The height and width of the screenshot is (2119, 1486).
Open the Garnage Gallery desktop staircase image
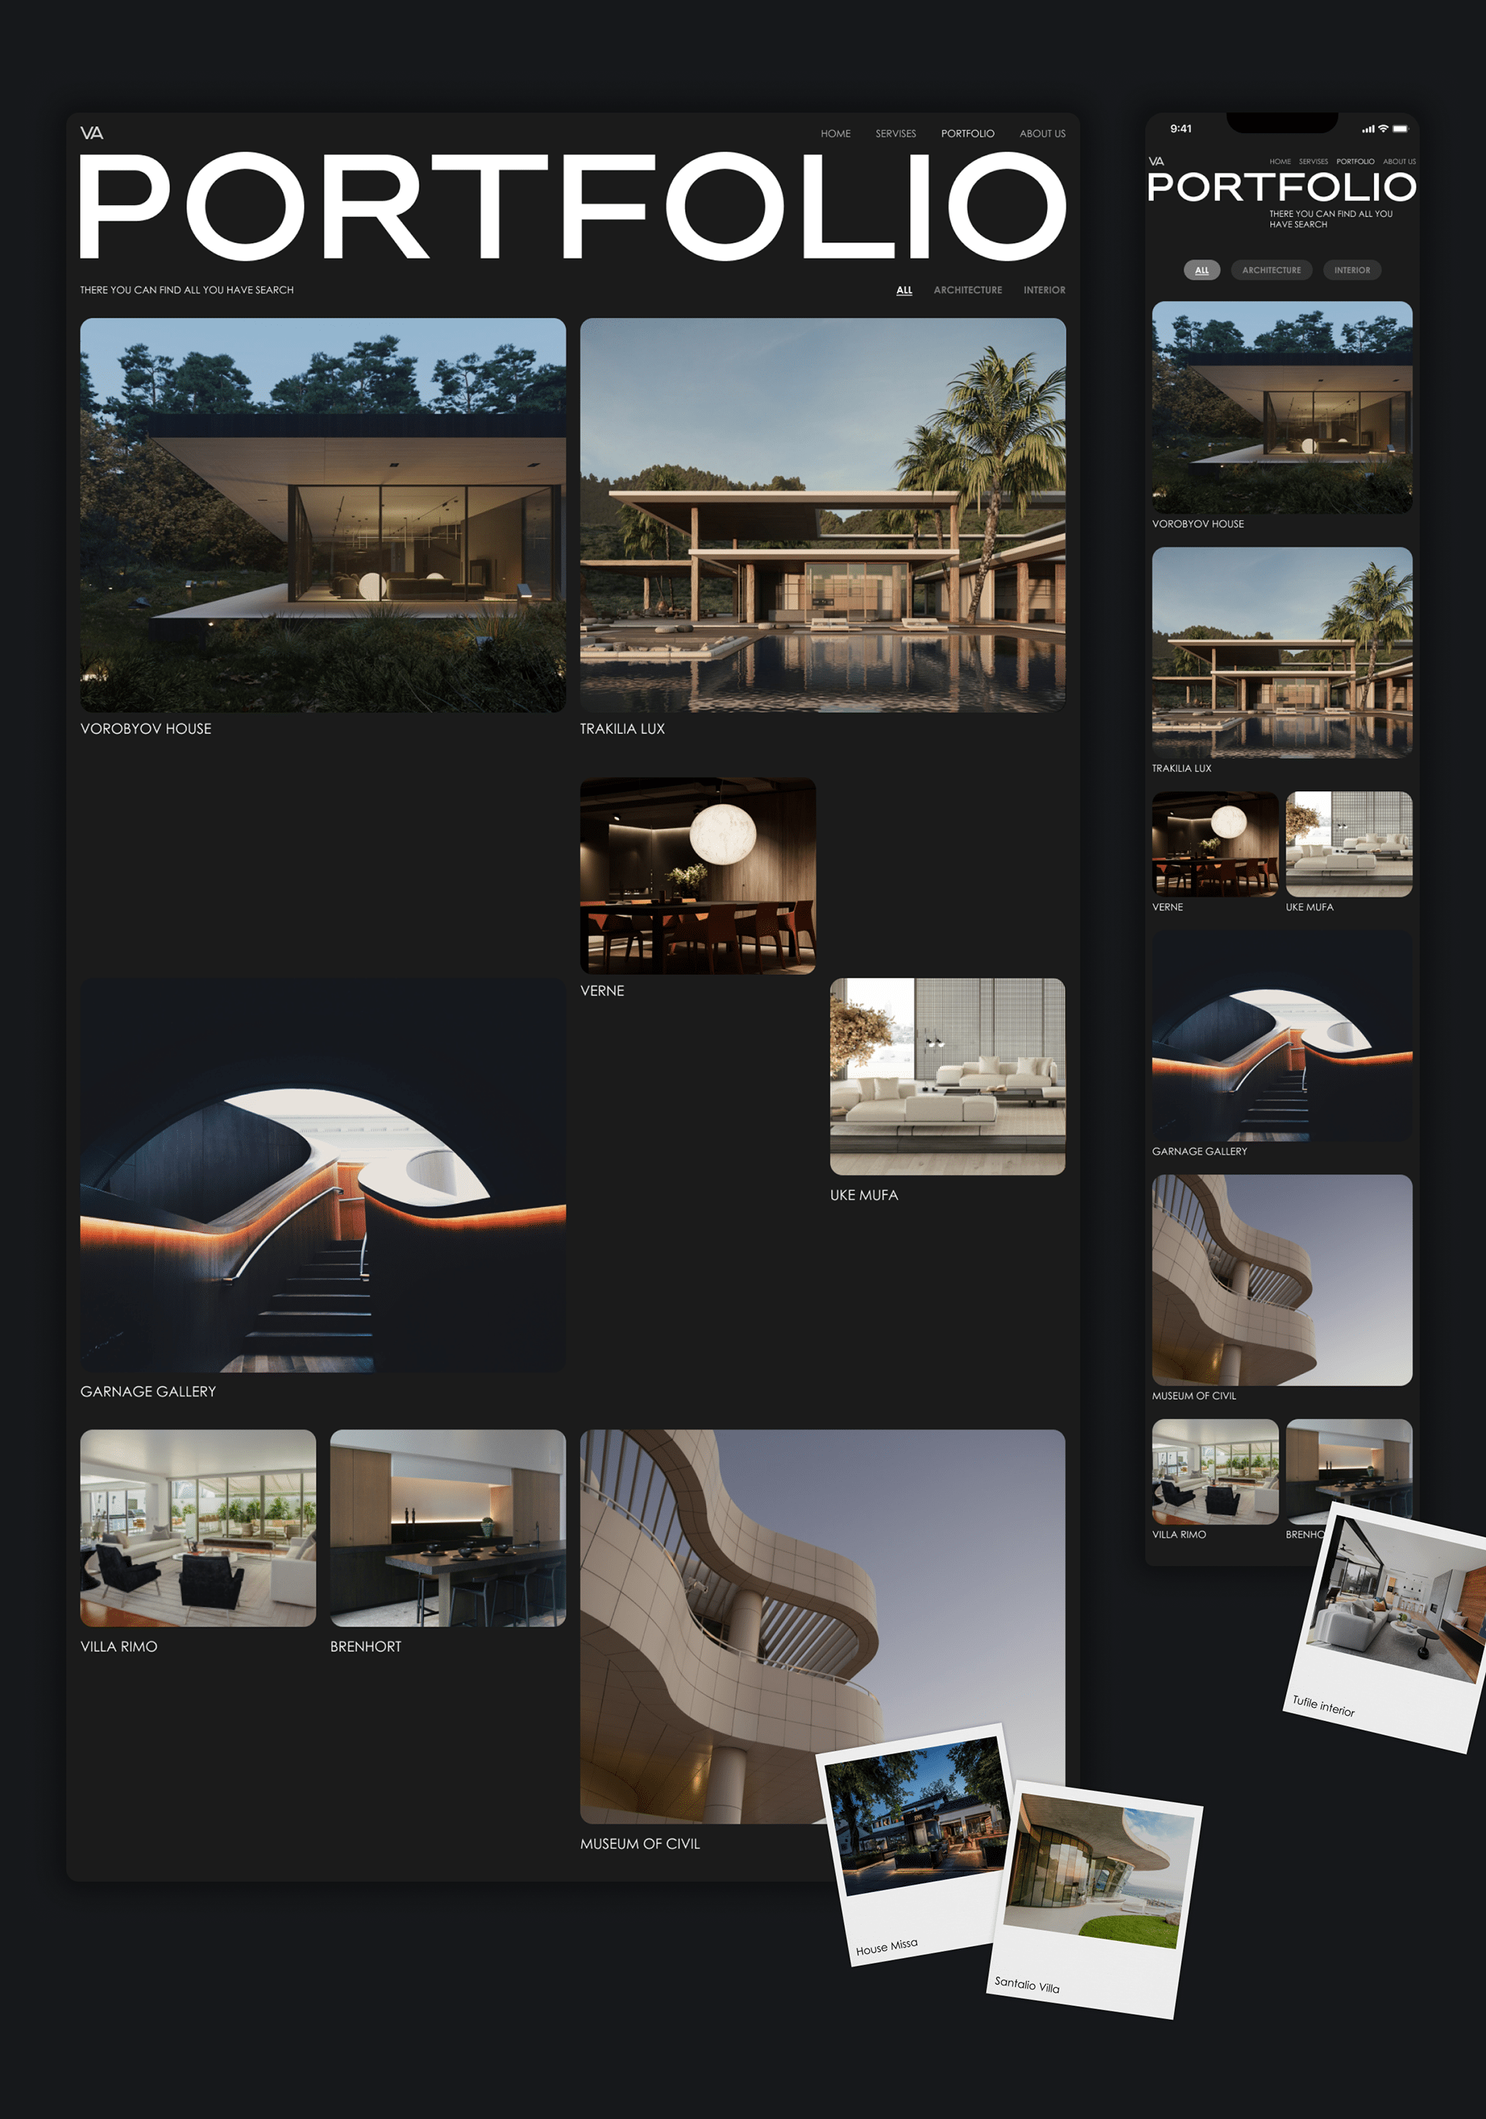tap(323, 1175)
